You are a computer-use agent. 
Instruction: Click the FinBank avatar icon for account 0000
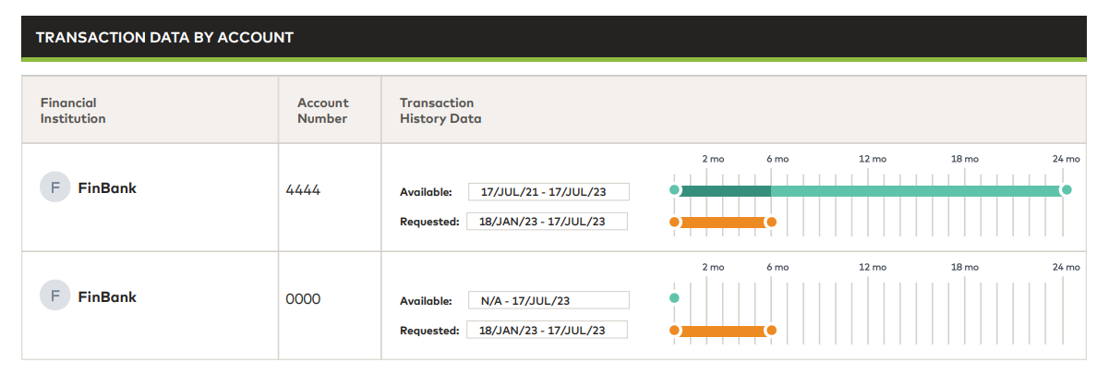coord(55,296)
